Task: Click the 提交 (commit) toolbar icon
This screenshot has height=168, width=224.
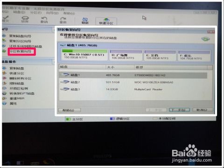Action: coord(6,19)
